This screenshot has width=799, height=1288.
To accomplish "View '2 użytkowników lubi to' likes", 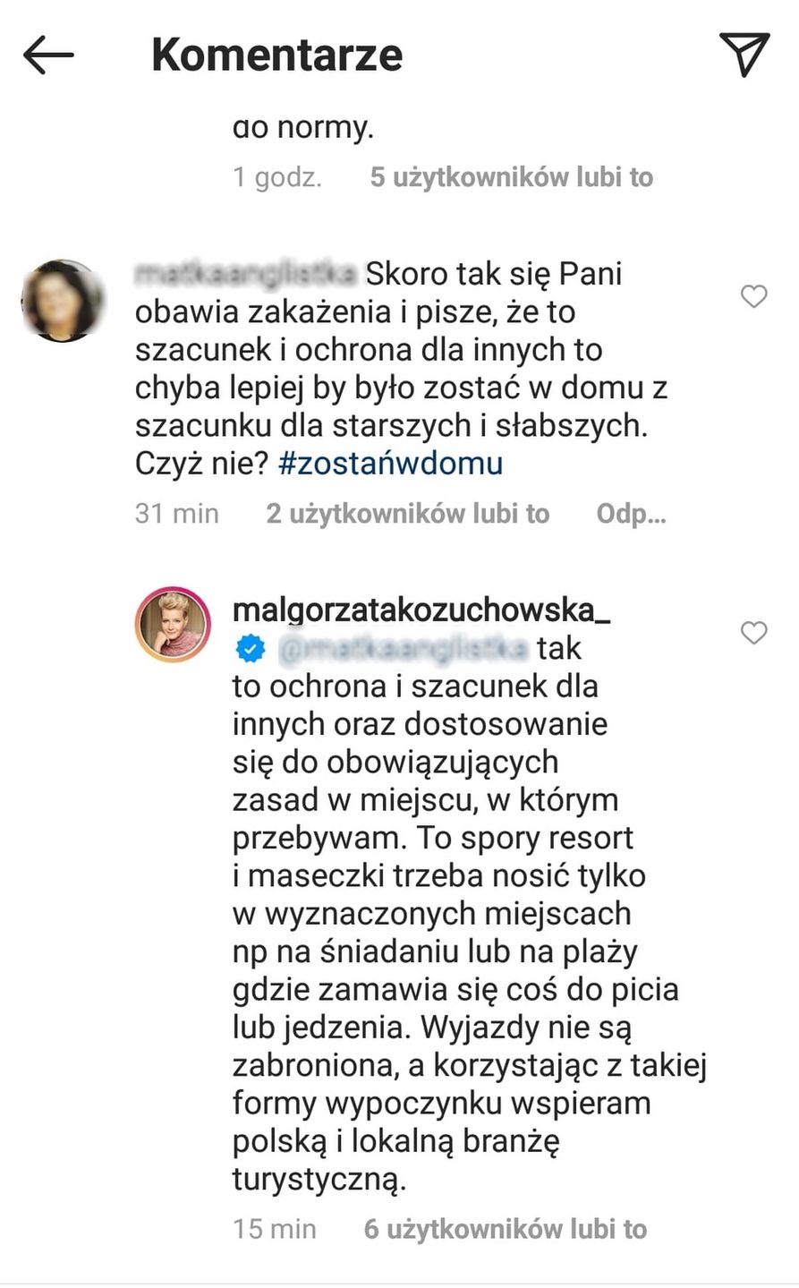I will tap(407, 514).
